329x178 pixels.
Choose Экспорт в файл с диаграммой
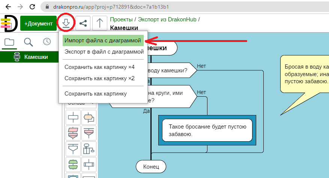(x=104, y=52)
